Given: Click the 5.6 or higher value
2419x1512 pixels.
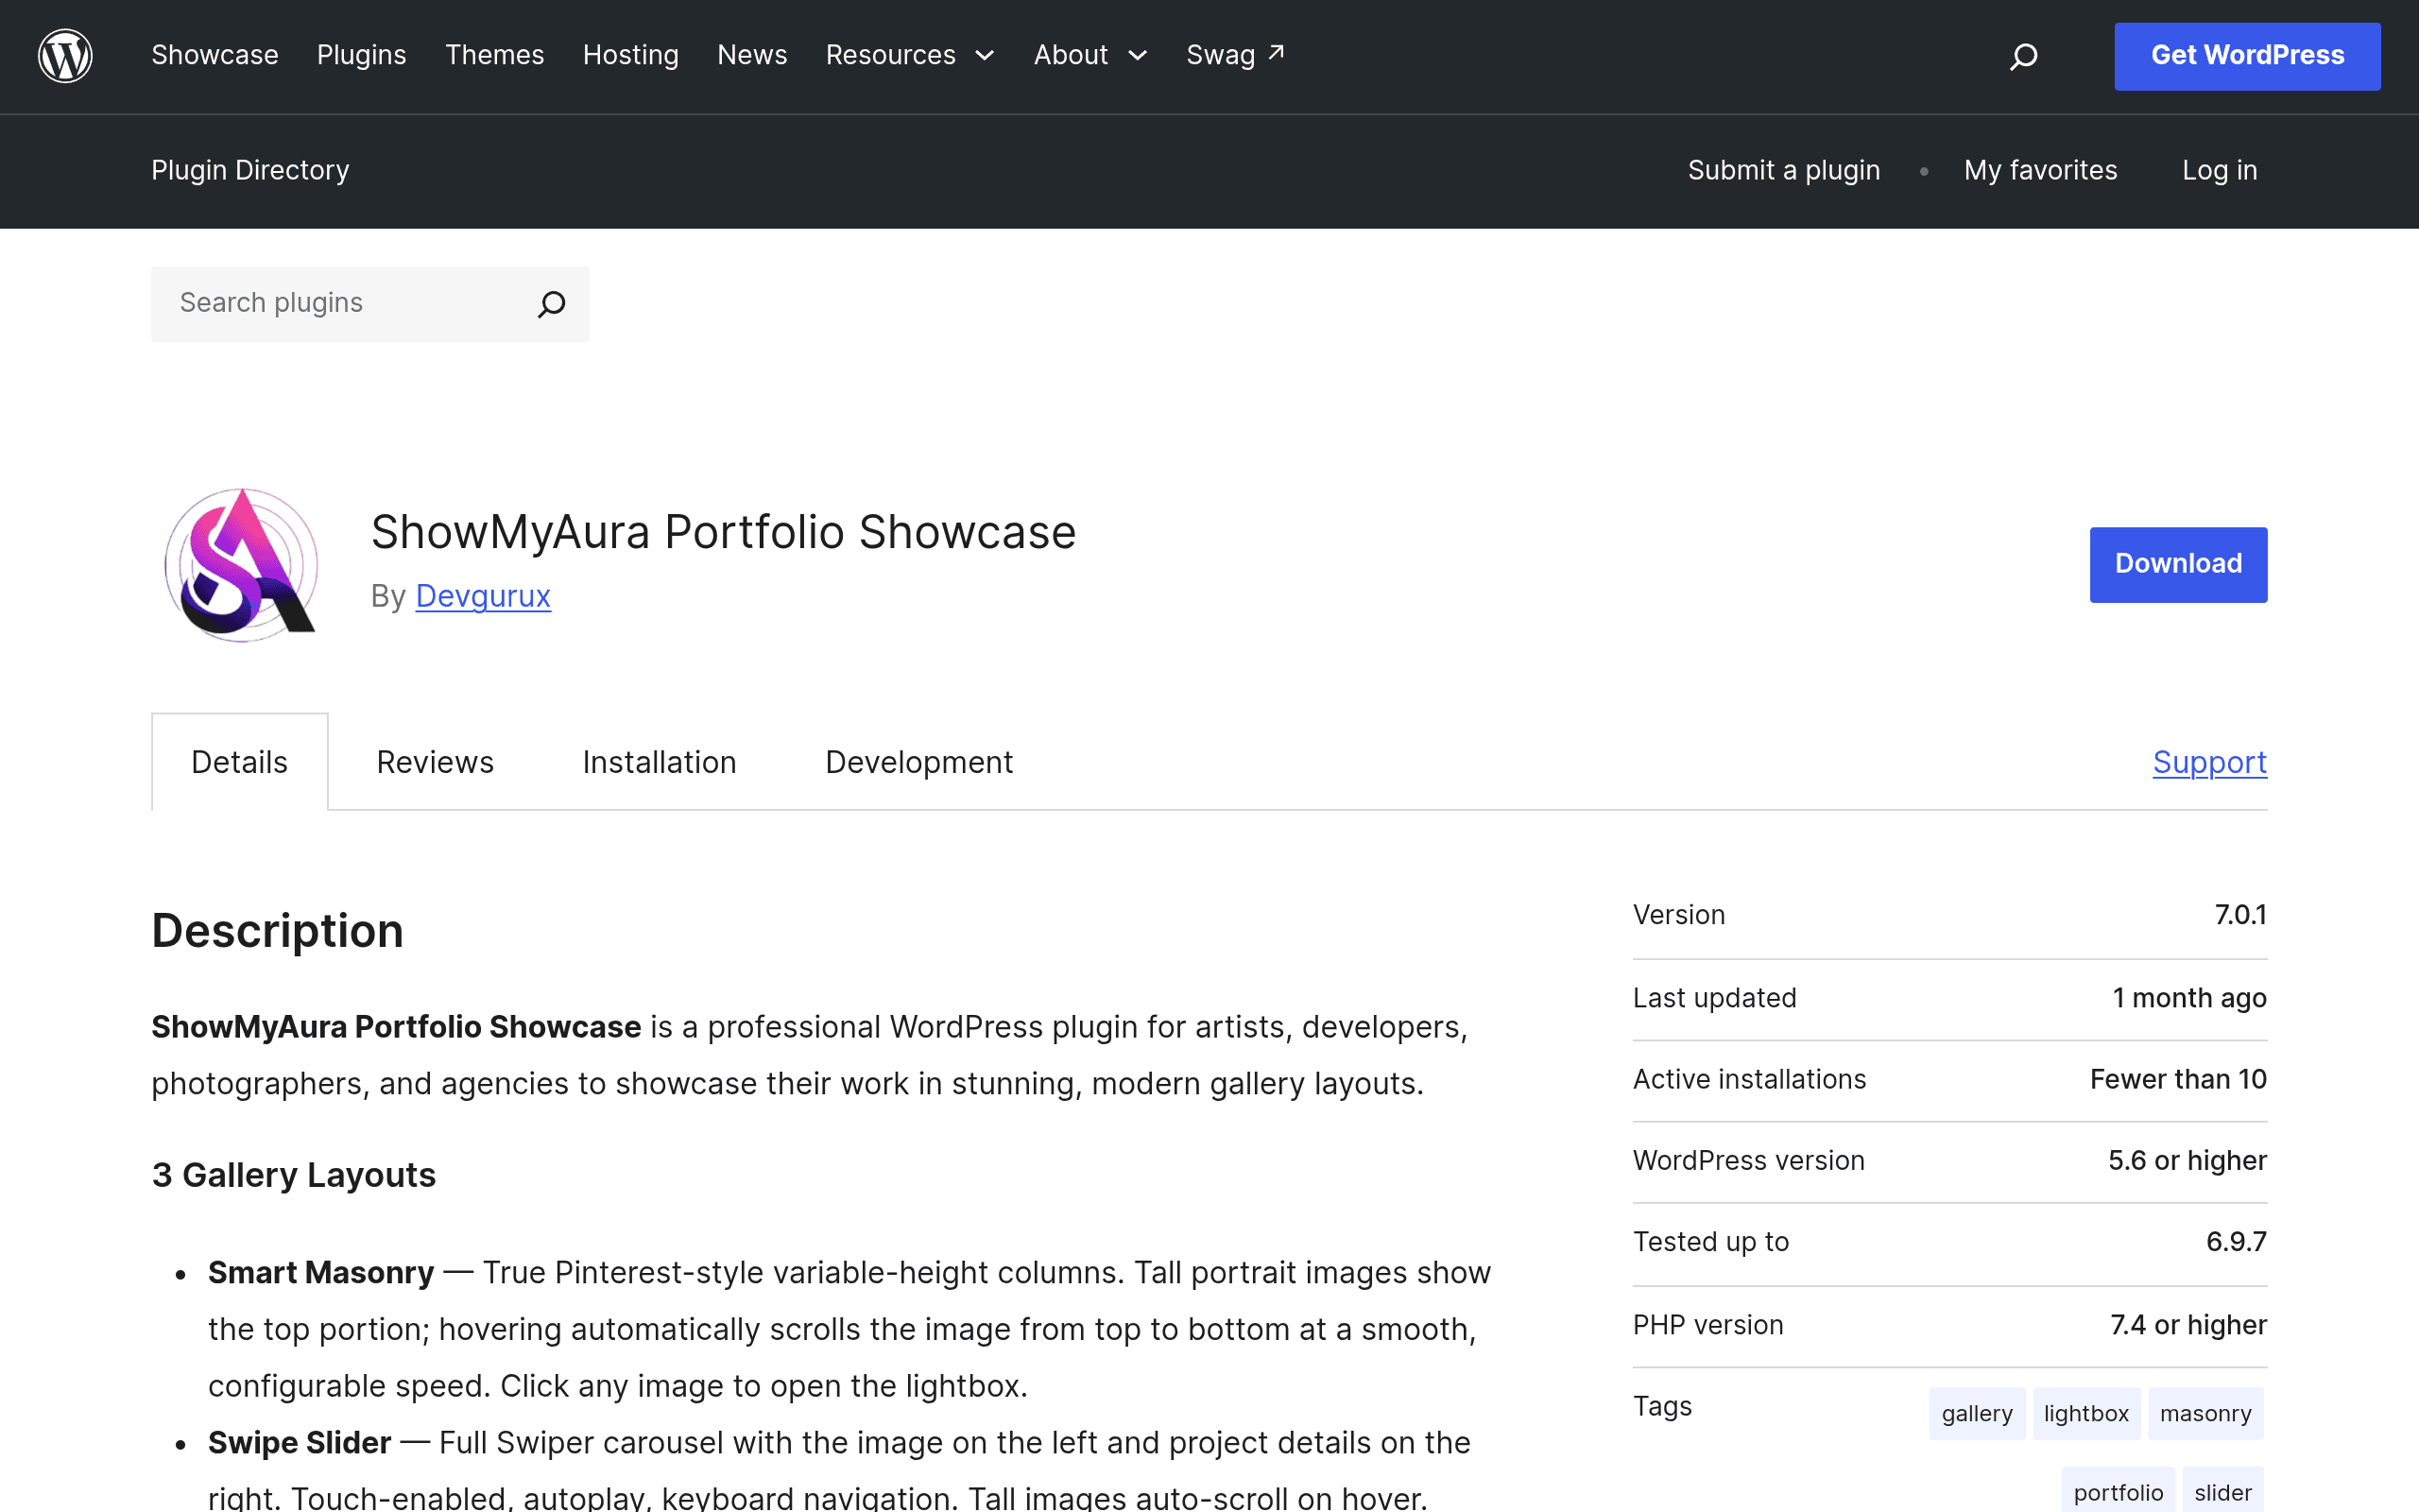Looking at the screenshot, I should [x=2187, y=1160].
